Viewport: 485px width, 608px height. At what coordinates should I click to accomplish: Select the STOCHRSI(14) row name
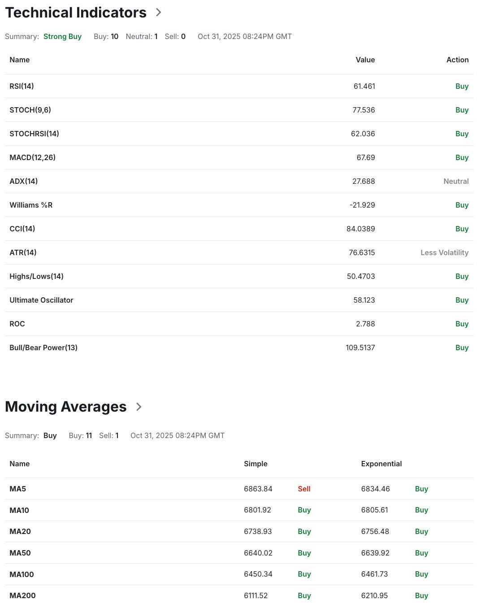click(x=35, y=134)
